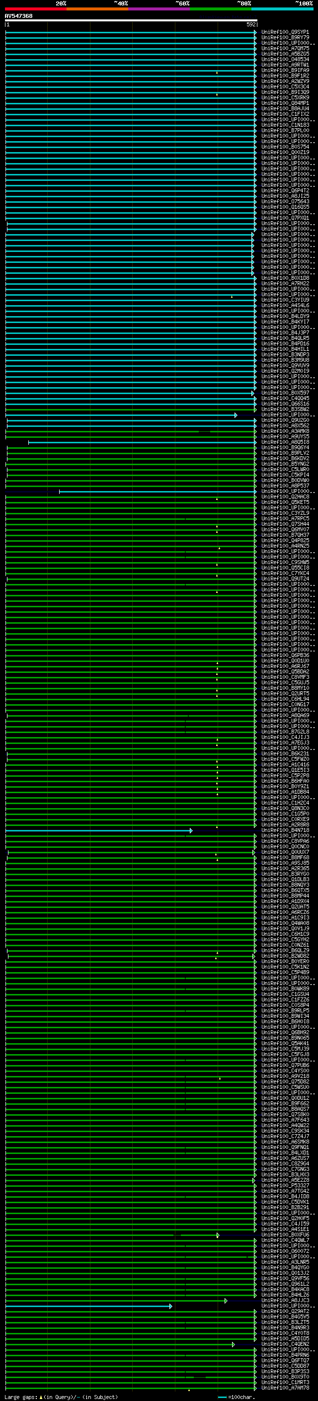Viewport: 318px width, 1401px height.
Task: Select the UniRef100_Q2HAC8 label
Action: coord(285,496)
